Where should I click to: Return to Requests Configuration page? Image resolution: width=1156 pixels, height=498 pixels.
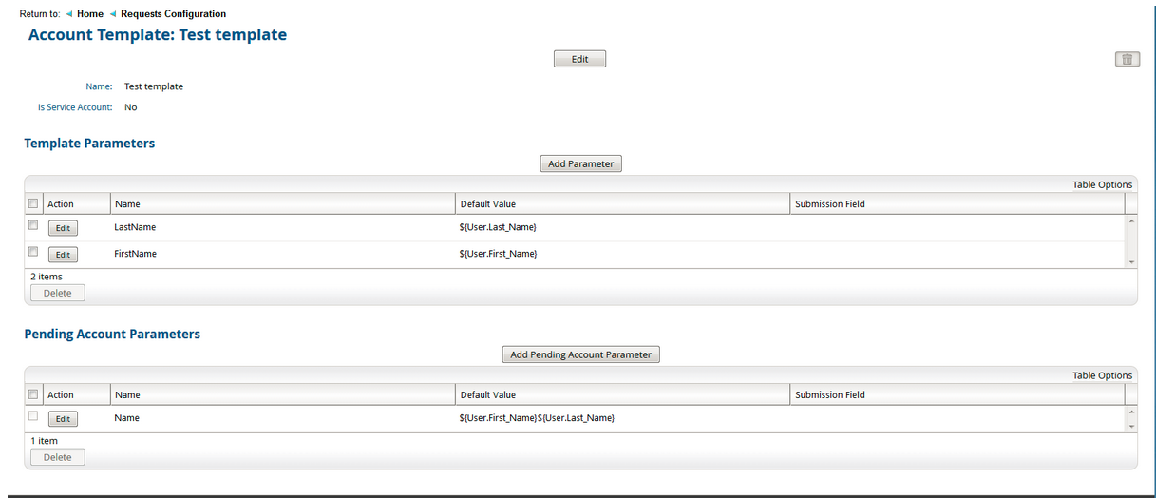(173, 14)
